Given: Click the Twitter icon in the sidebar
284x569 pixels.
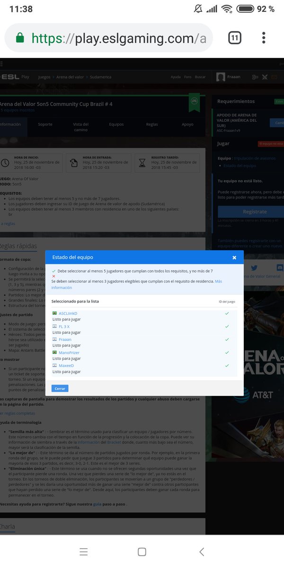Looking at the screenshot, I should [x=254, y=268].
